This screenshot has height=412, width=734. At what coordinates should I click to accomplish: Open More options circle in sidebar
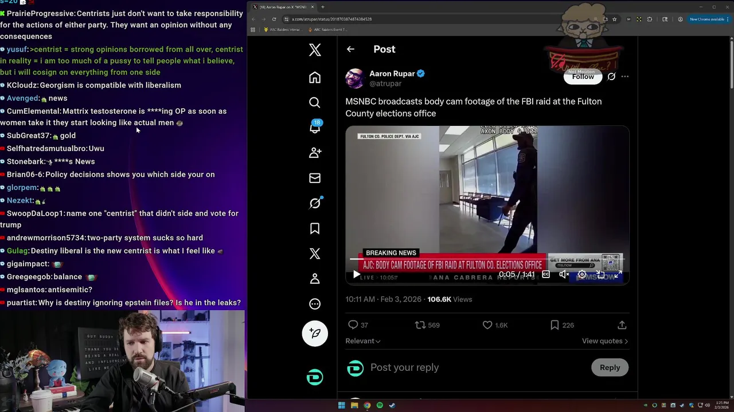pos(315,304)
